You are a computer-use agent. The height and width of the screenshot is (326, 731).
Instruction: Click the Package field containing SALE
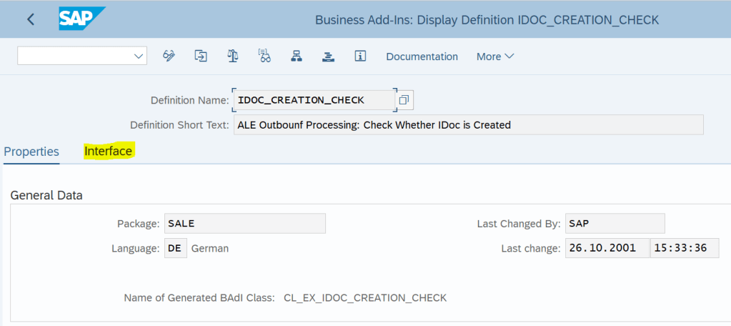(244, 223)
